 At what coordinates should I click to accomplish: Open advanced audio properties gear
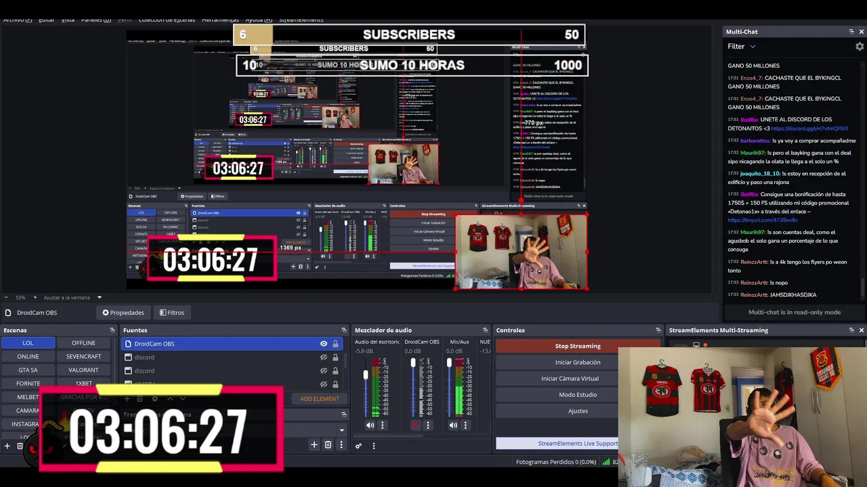(358, 446)
